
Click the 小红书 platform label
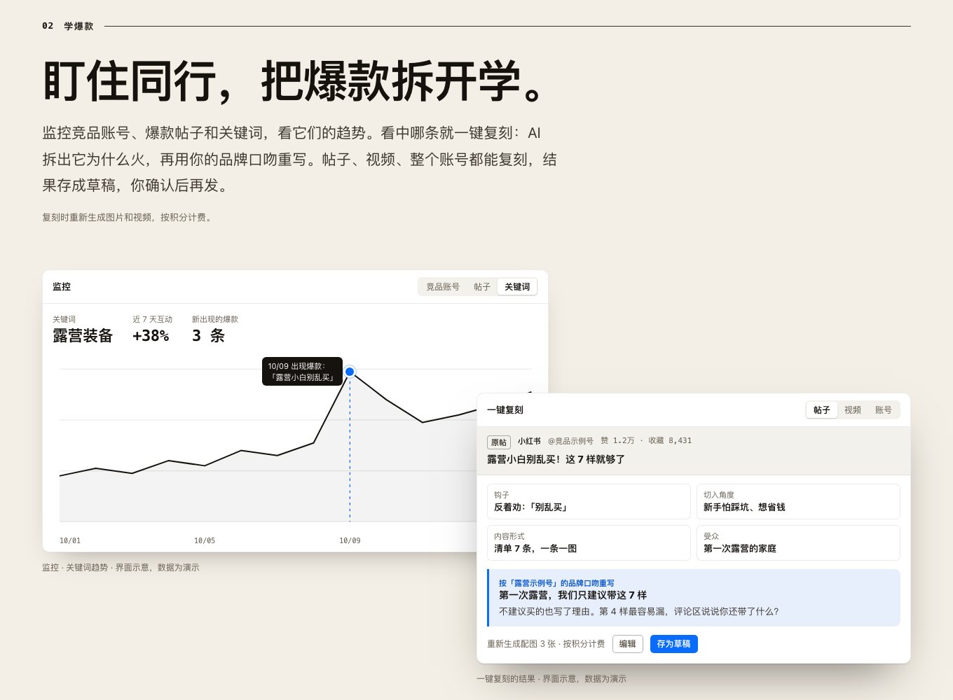pos(529,441)
